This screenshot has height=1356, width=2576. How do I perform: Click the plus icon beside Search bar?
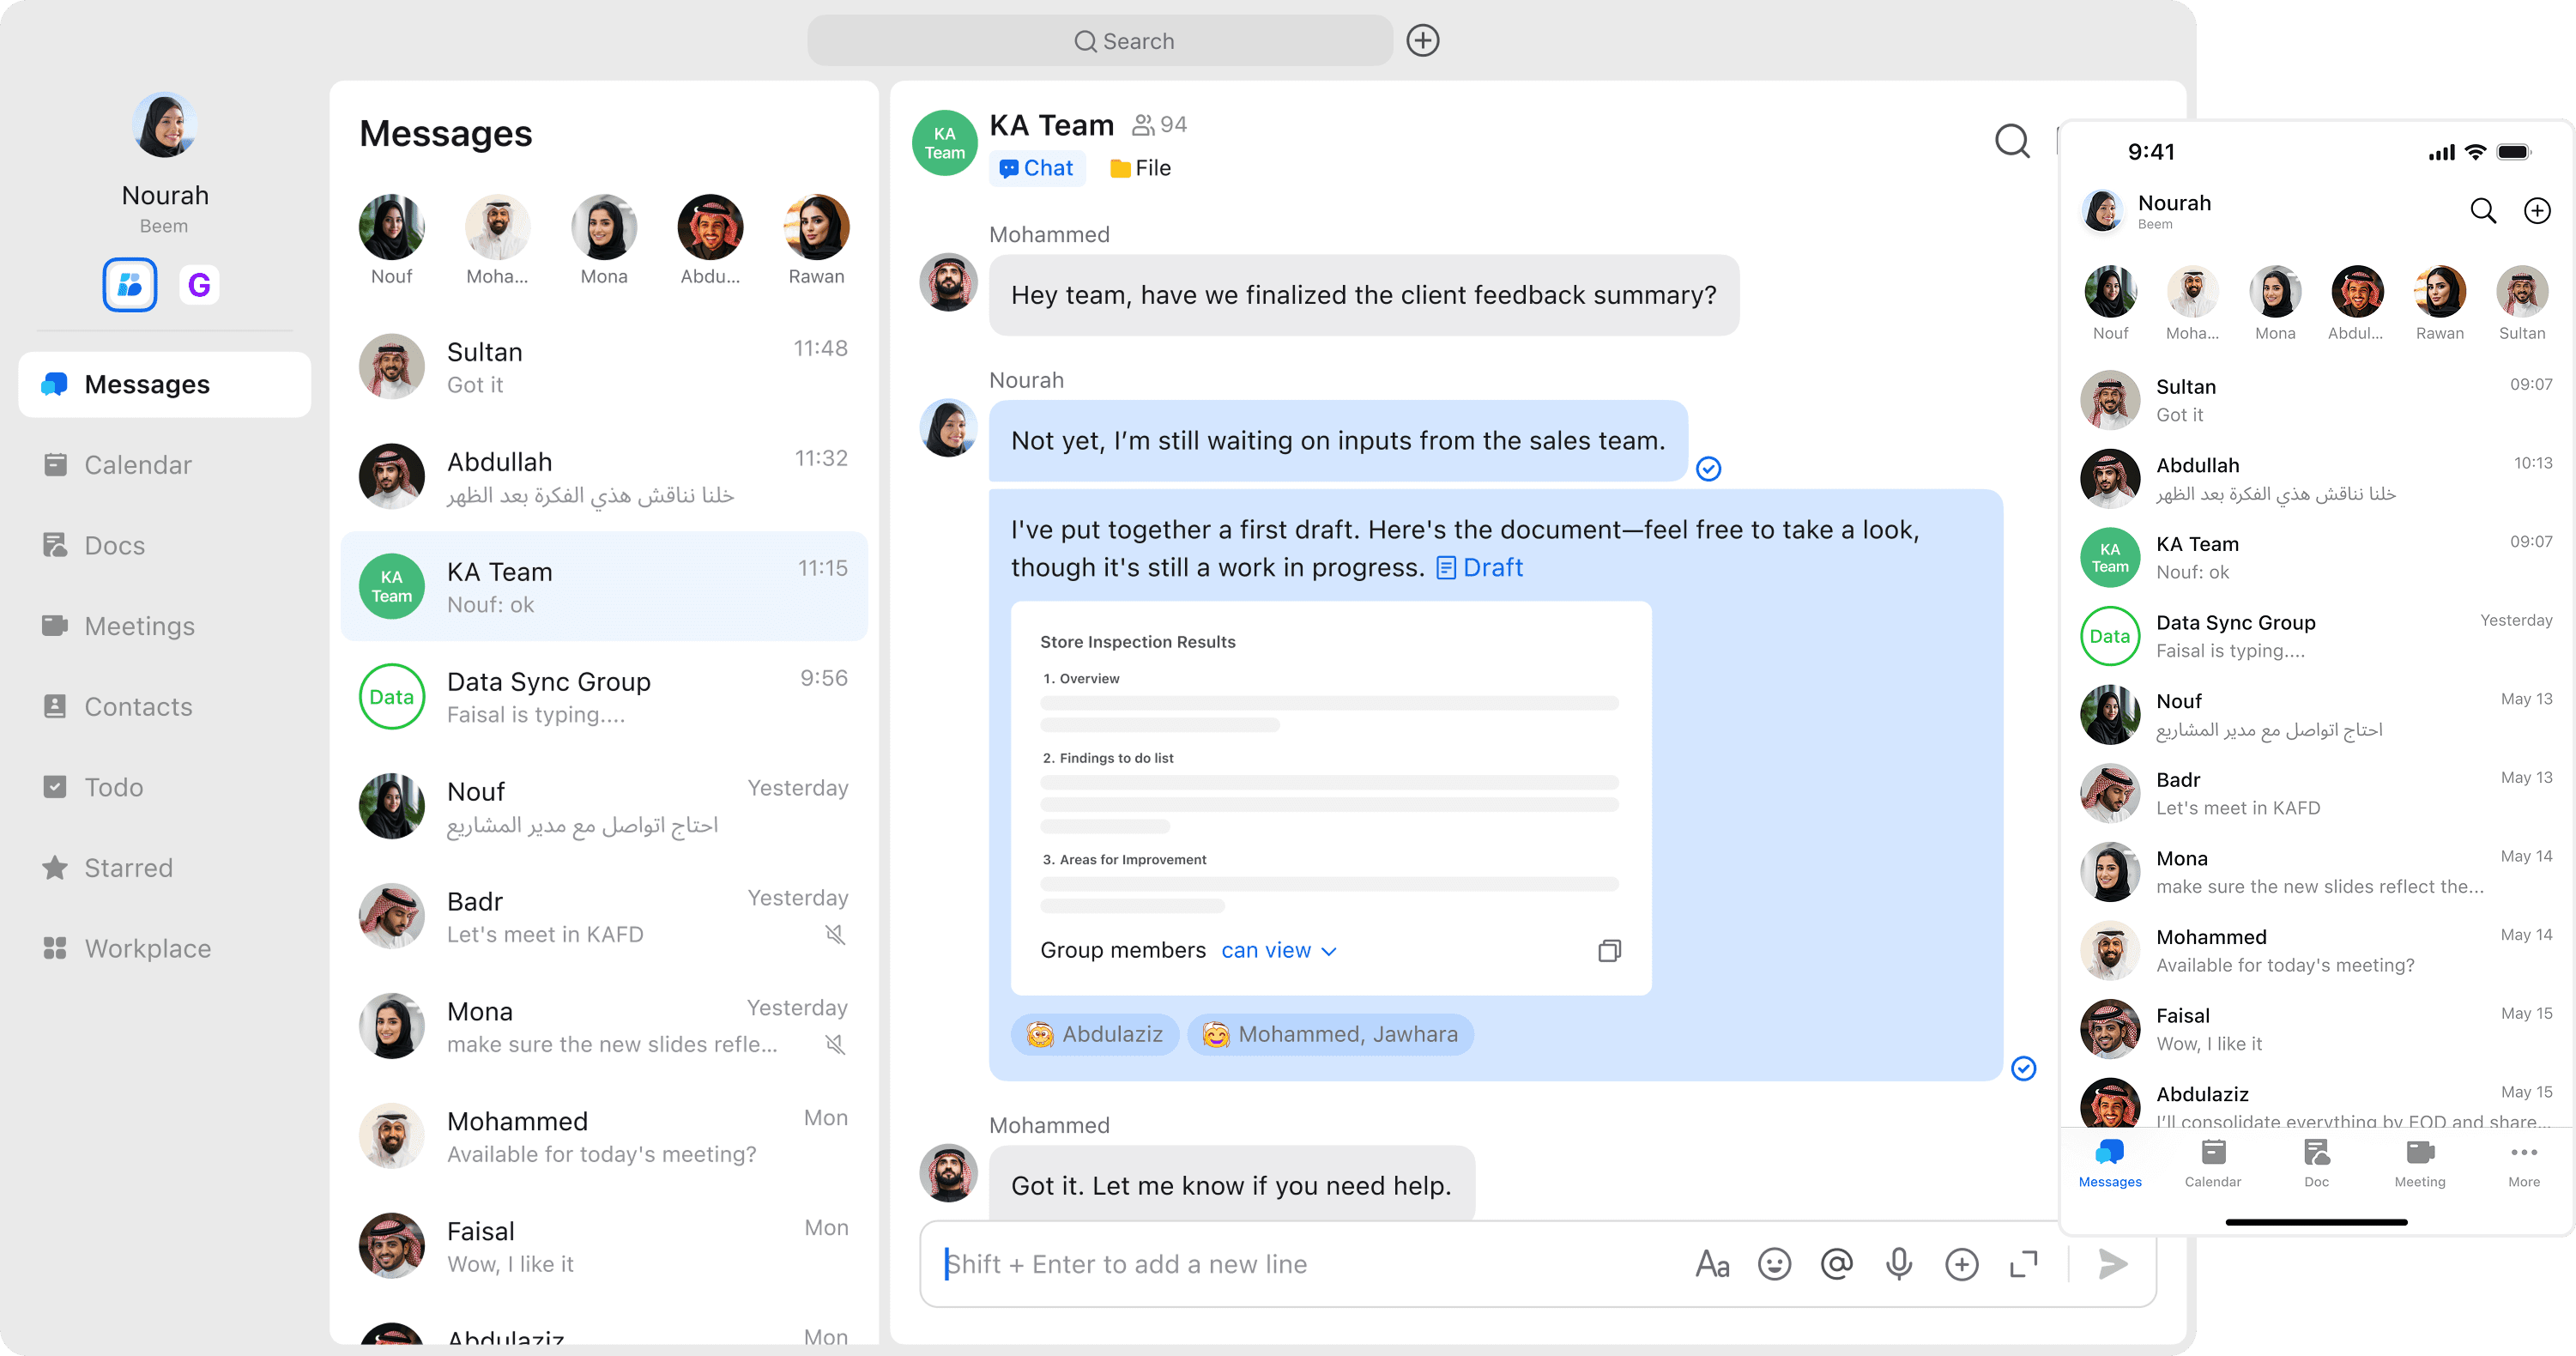pos(1422,41)
